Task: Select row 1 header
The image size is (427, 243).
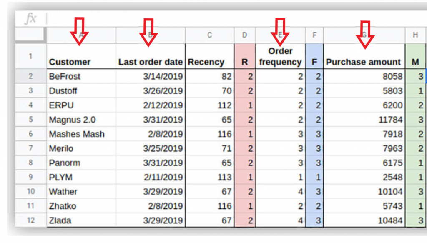Action: coord(31,56)
